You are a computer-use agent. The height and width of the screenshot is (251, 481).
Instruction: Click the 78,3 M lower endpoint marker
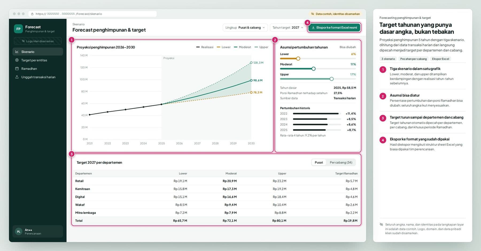tap(251, 92)
